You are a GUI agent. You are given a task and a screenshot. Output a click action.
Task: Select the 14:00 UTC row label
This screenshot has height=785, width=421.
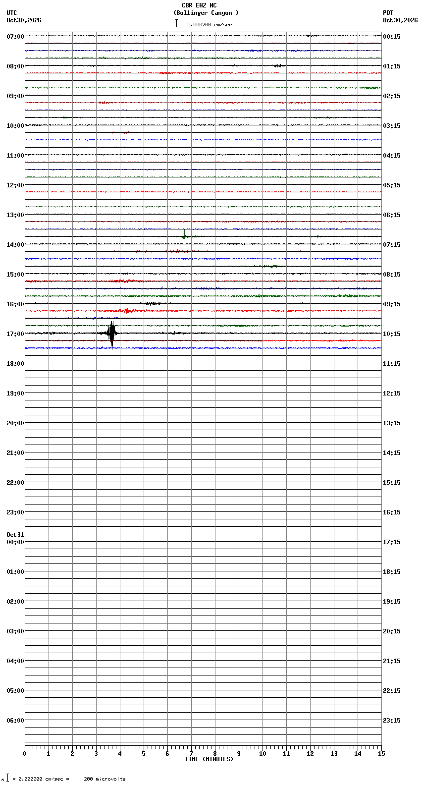15,245
